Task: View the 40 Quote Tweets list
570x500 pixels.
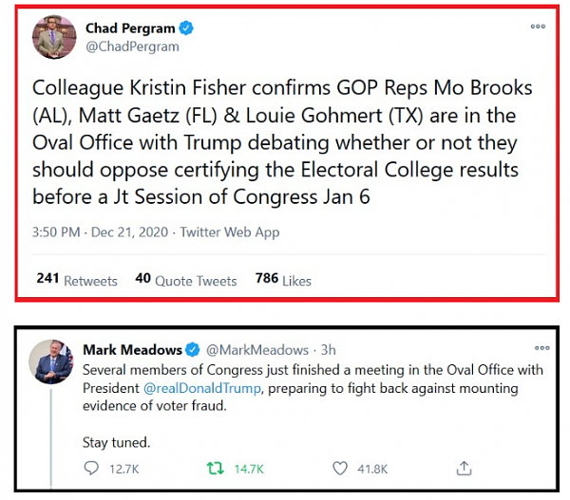Action: point(185,280)
